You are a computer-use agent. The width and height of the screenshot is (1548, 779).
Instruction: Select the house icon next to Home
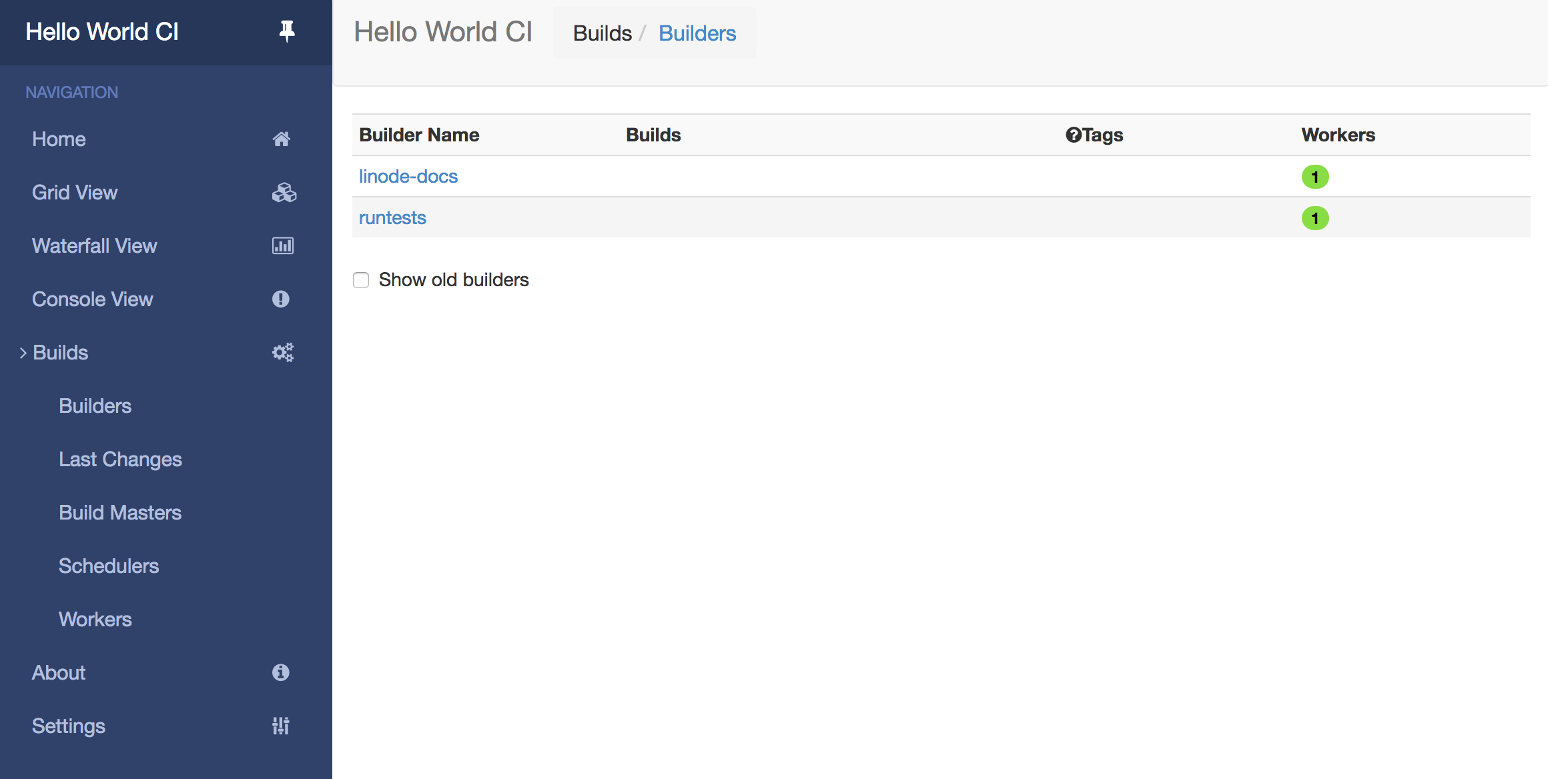click(282, 139)
